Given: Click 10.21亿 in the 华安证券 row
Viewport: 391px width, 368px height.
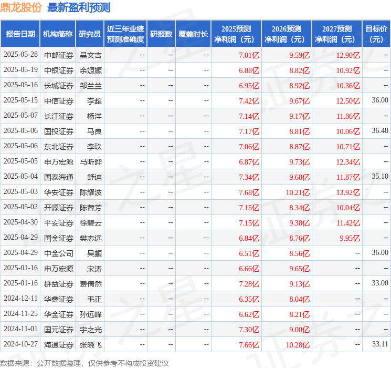Looking at the screenshot, I should [x=298, y=192].
